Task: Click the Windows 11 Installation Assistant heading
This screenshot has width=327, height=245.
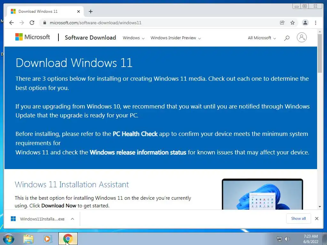Action: 72,185
